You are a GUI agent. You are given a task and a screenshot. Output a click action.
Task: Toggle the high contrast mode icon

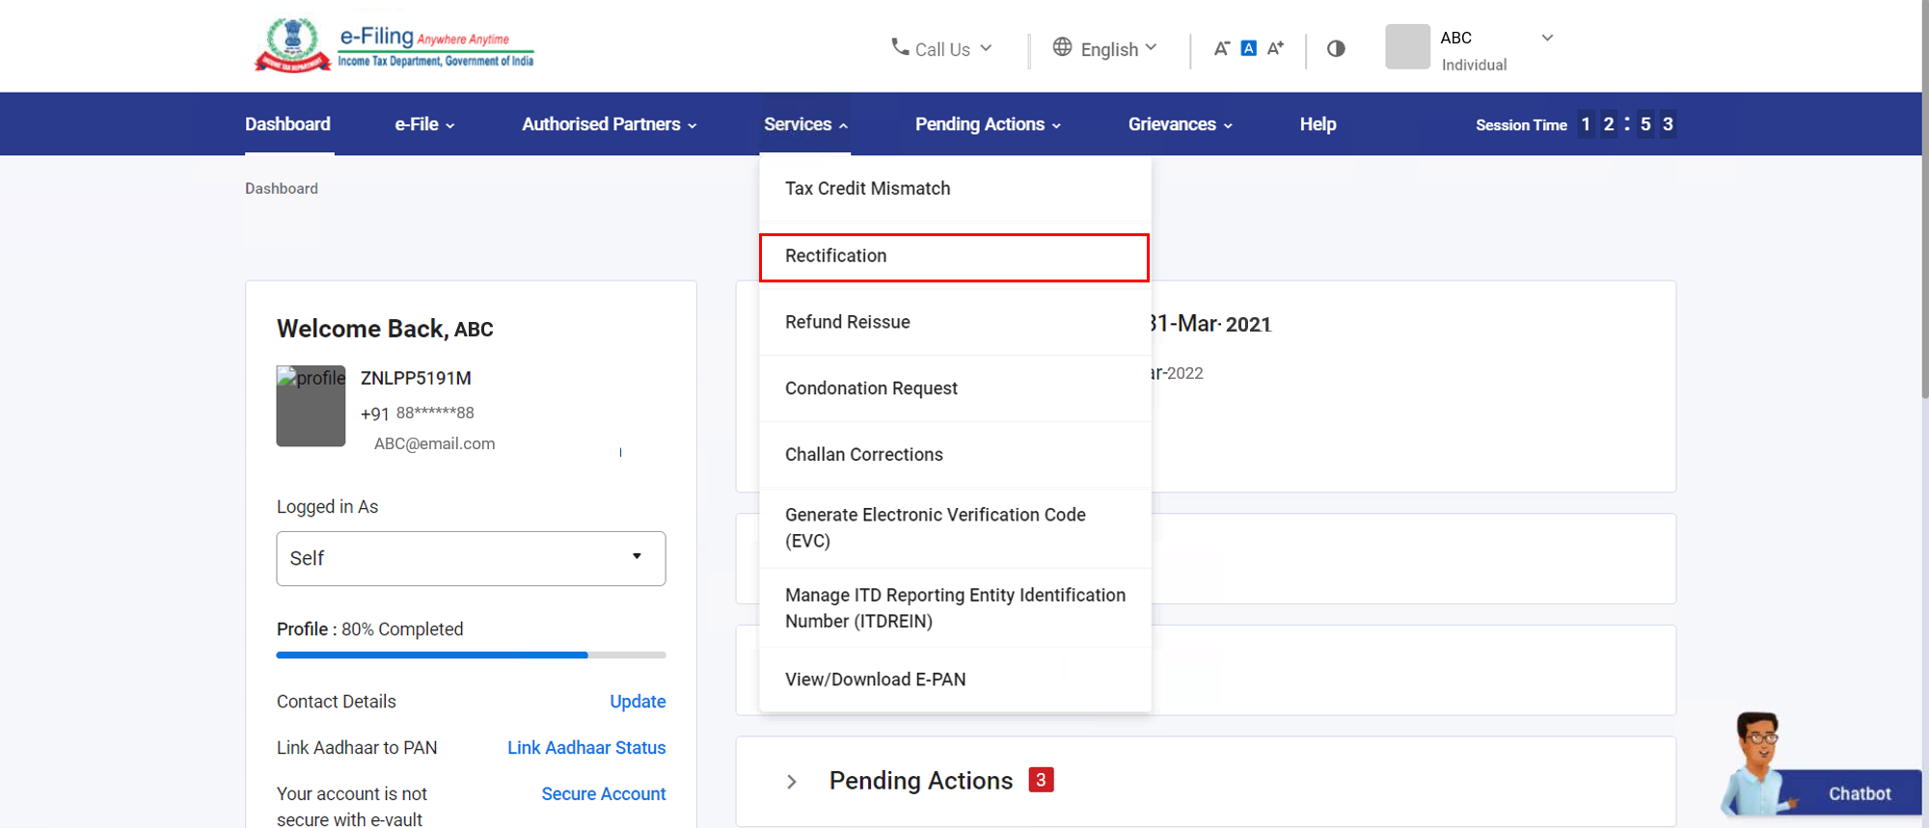tap(1336, 48)
